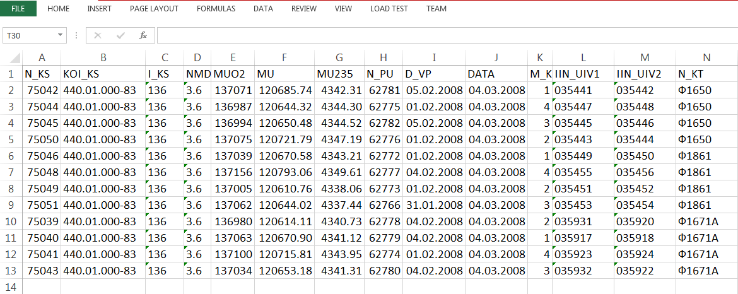This screenshot has height=294, width=738.
Task: Open the LOAD TEST tab
Action: click(x=389, y=9)
